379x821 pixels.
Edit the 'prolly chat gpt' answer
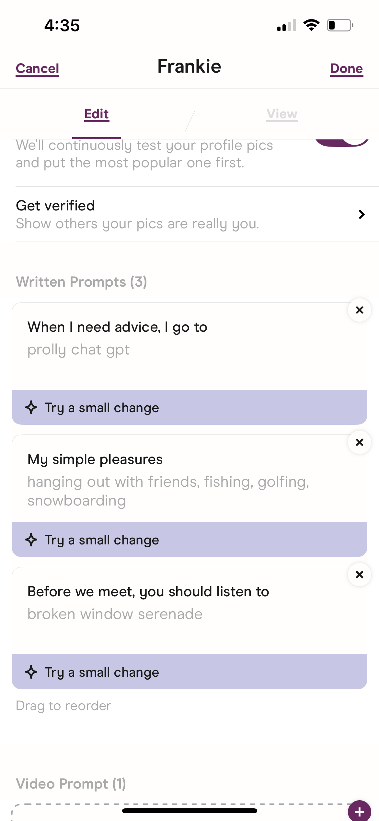78,350
